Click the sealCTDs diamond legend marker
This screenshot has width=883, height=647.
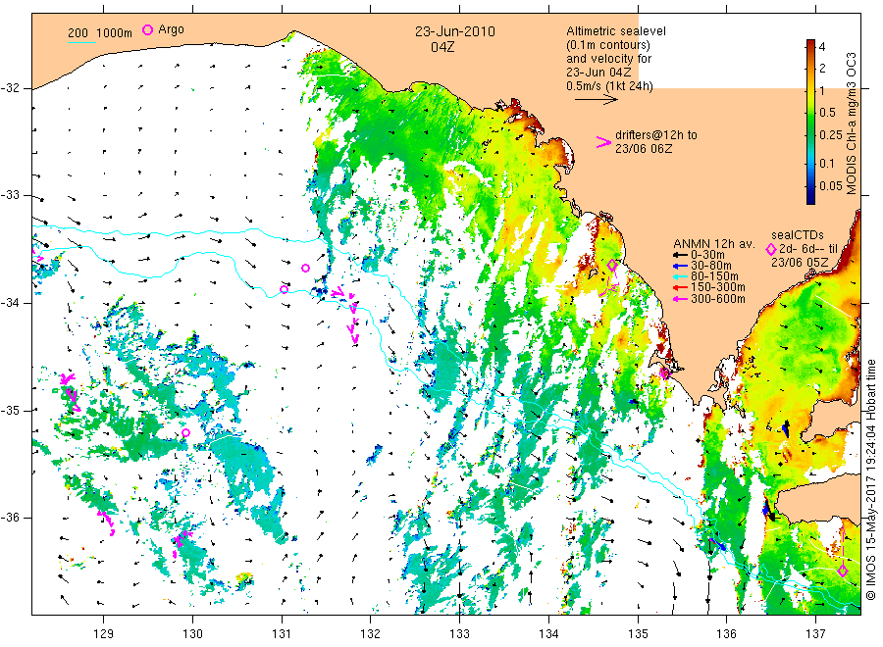point(771,249)
